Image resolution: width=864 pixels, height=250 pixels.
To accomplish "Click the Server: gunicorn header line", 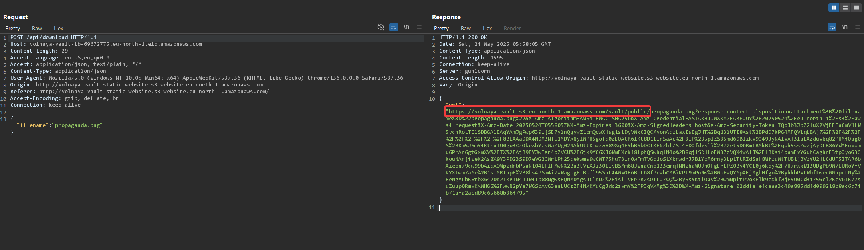I will pyautogui.click(x=465, y=71).
